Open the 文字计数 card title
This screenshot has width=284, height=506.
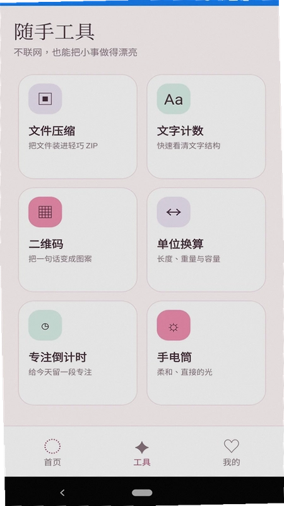coord(180,131)
